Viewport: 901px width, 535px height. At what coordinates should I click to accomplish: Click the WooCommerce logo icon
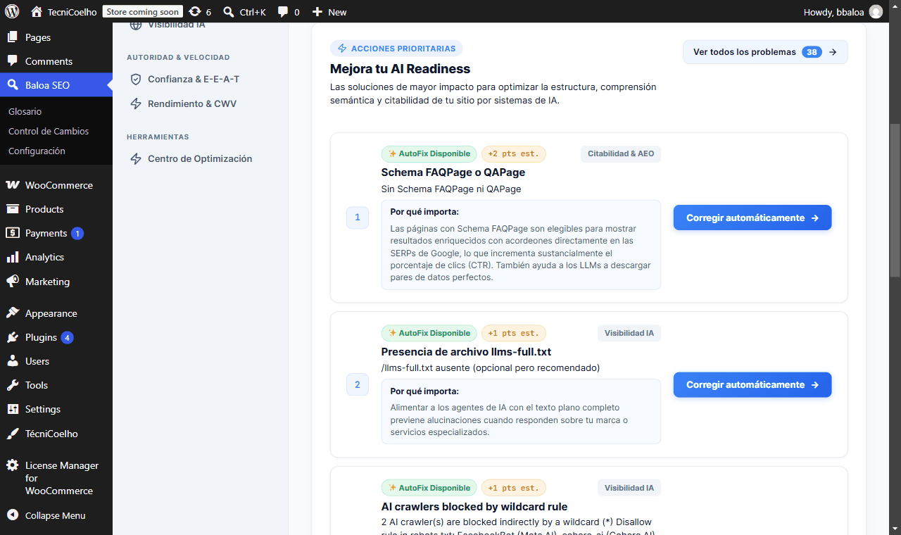[13, 185]
